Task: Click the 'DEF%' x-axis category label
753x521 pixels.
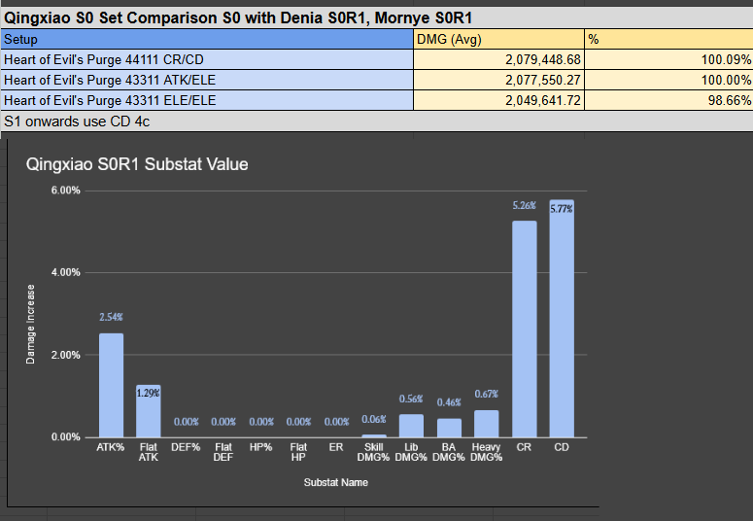Action: pos(186,447)
